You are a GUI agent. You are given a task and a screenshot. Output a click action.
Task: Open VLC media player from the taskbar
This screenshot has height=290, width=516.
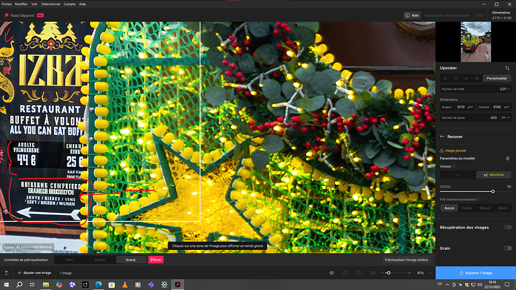[x=124, y=285]
